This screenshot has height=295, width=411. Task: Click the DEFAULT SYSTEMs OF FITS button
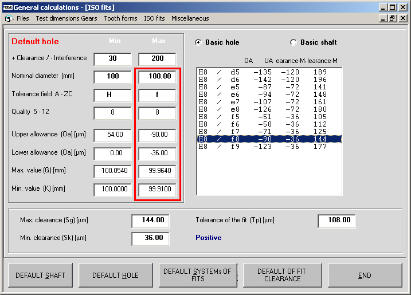197,275
